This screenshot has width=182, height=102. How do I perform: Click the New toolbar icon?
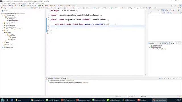[x=1, y=5]
